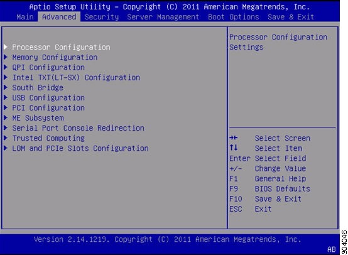
Task: Open Memory Configuration submenu
Action: 55,57
